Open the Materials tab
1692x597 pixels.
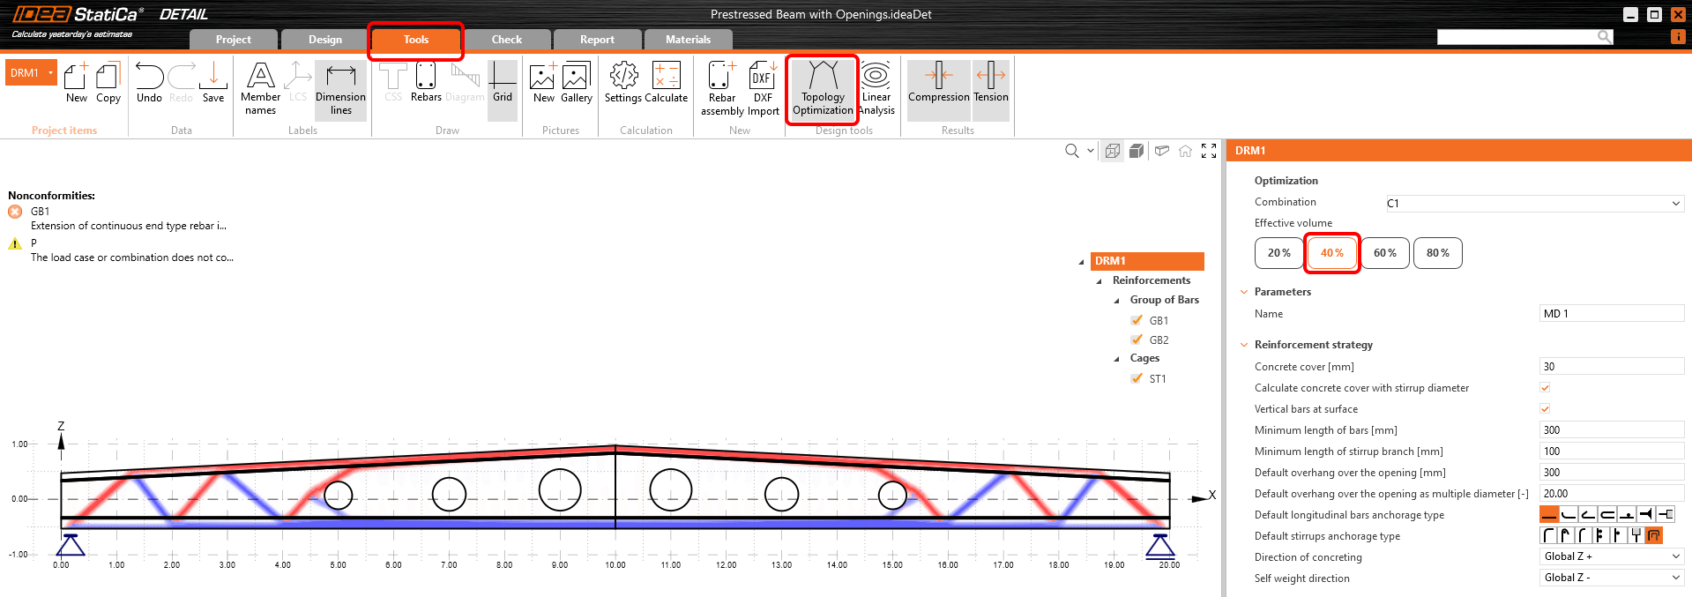point(688,40)
